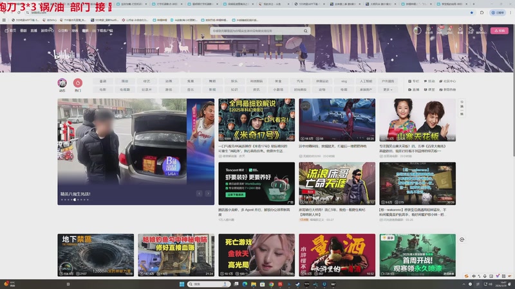Viewport: 515px width, 289px height.
Task: Open the Tencent 虾要装好更要养好 ad thumbnail
Action: pyautogui.click(x=256, y=184)
